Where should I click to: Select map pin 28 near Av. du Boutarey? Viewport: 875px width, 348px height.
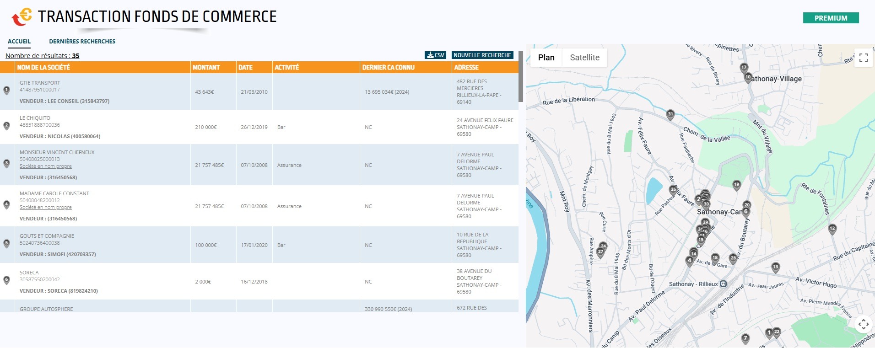point(733,259)
